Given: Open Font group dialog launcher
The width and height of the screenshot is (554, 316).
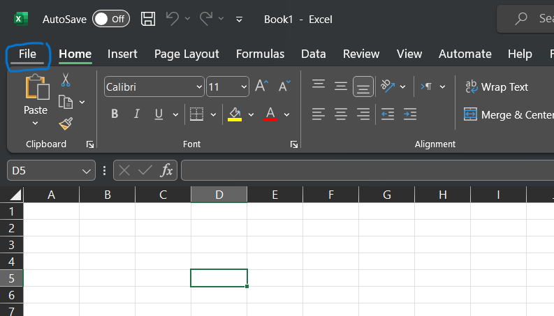Looking at the screenshot, I should 294,144.
